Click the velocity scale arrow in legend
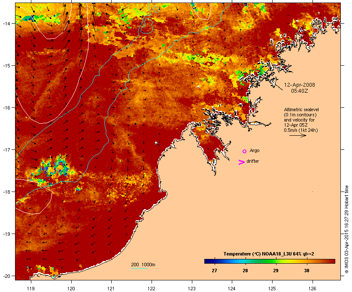 coord(297,135)
